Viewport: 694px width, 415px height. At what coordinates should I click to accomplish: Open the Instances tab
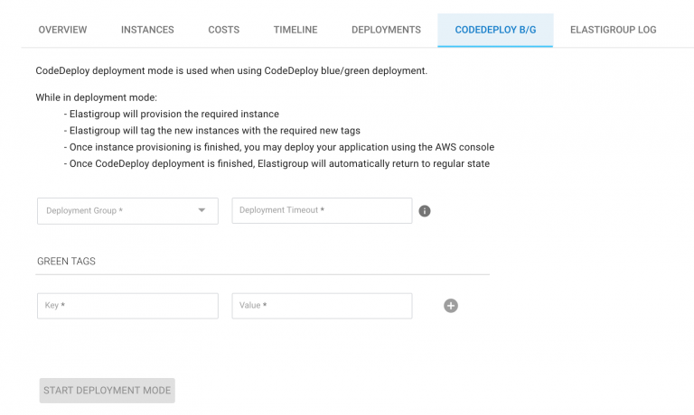click(147, 30)
